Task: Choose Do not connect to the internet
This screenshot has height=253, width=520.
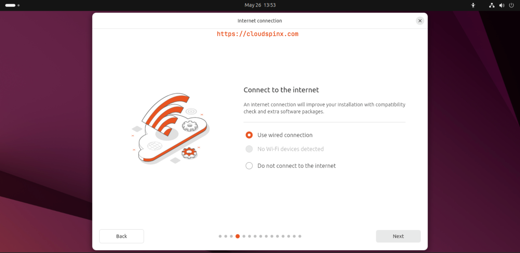Action: pyautogui.click(x=249, y=166)
